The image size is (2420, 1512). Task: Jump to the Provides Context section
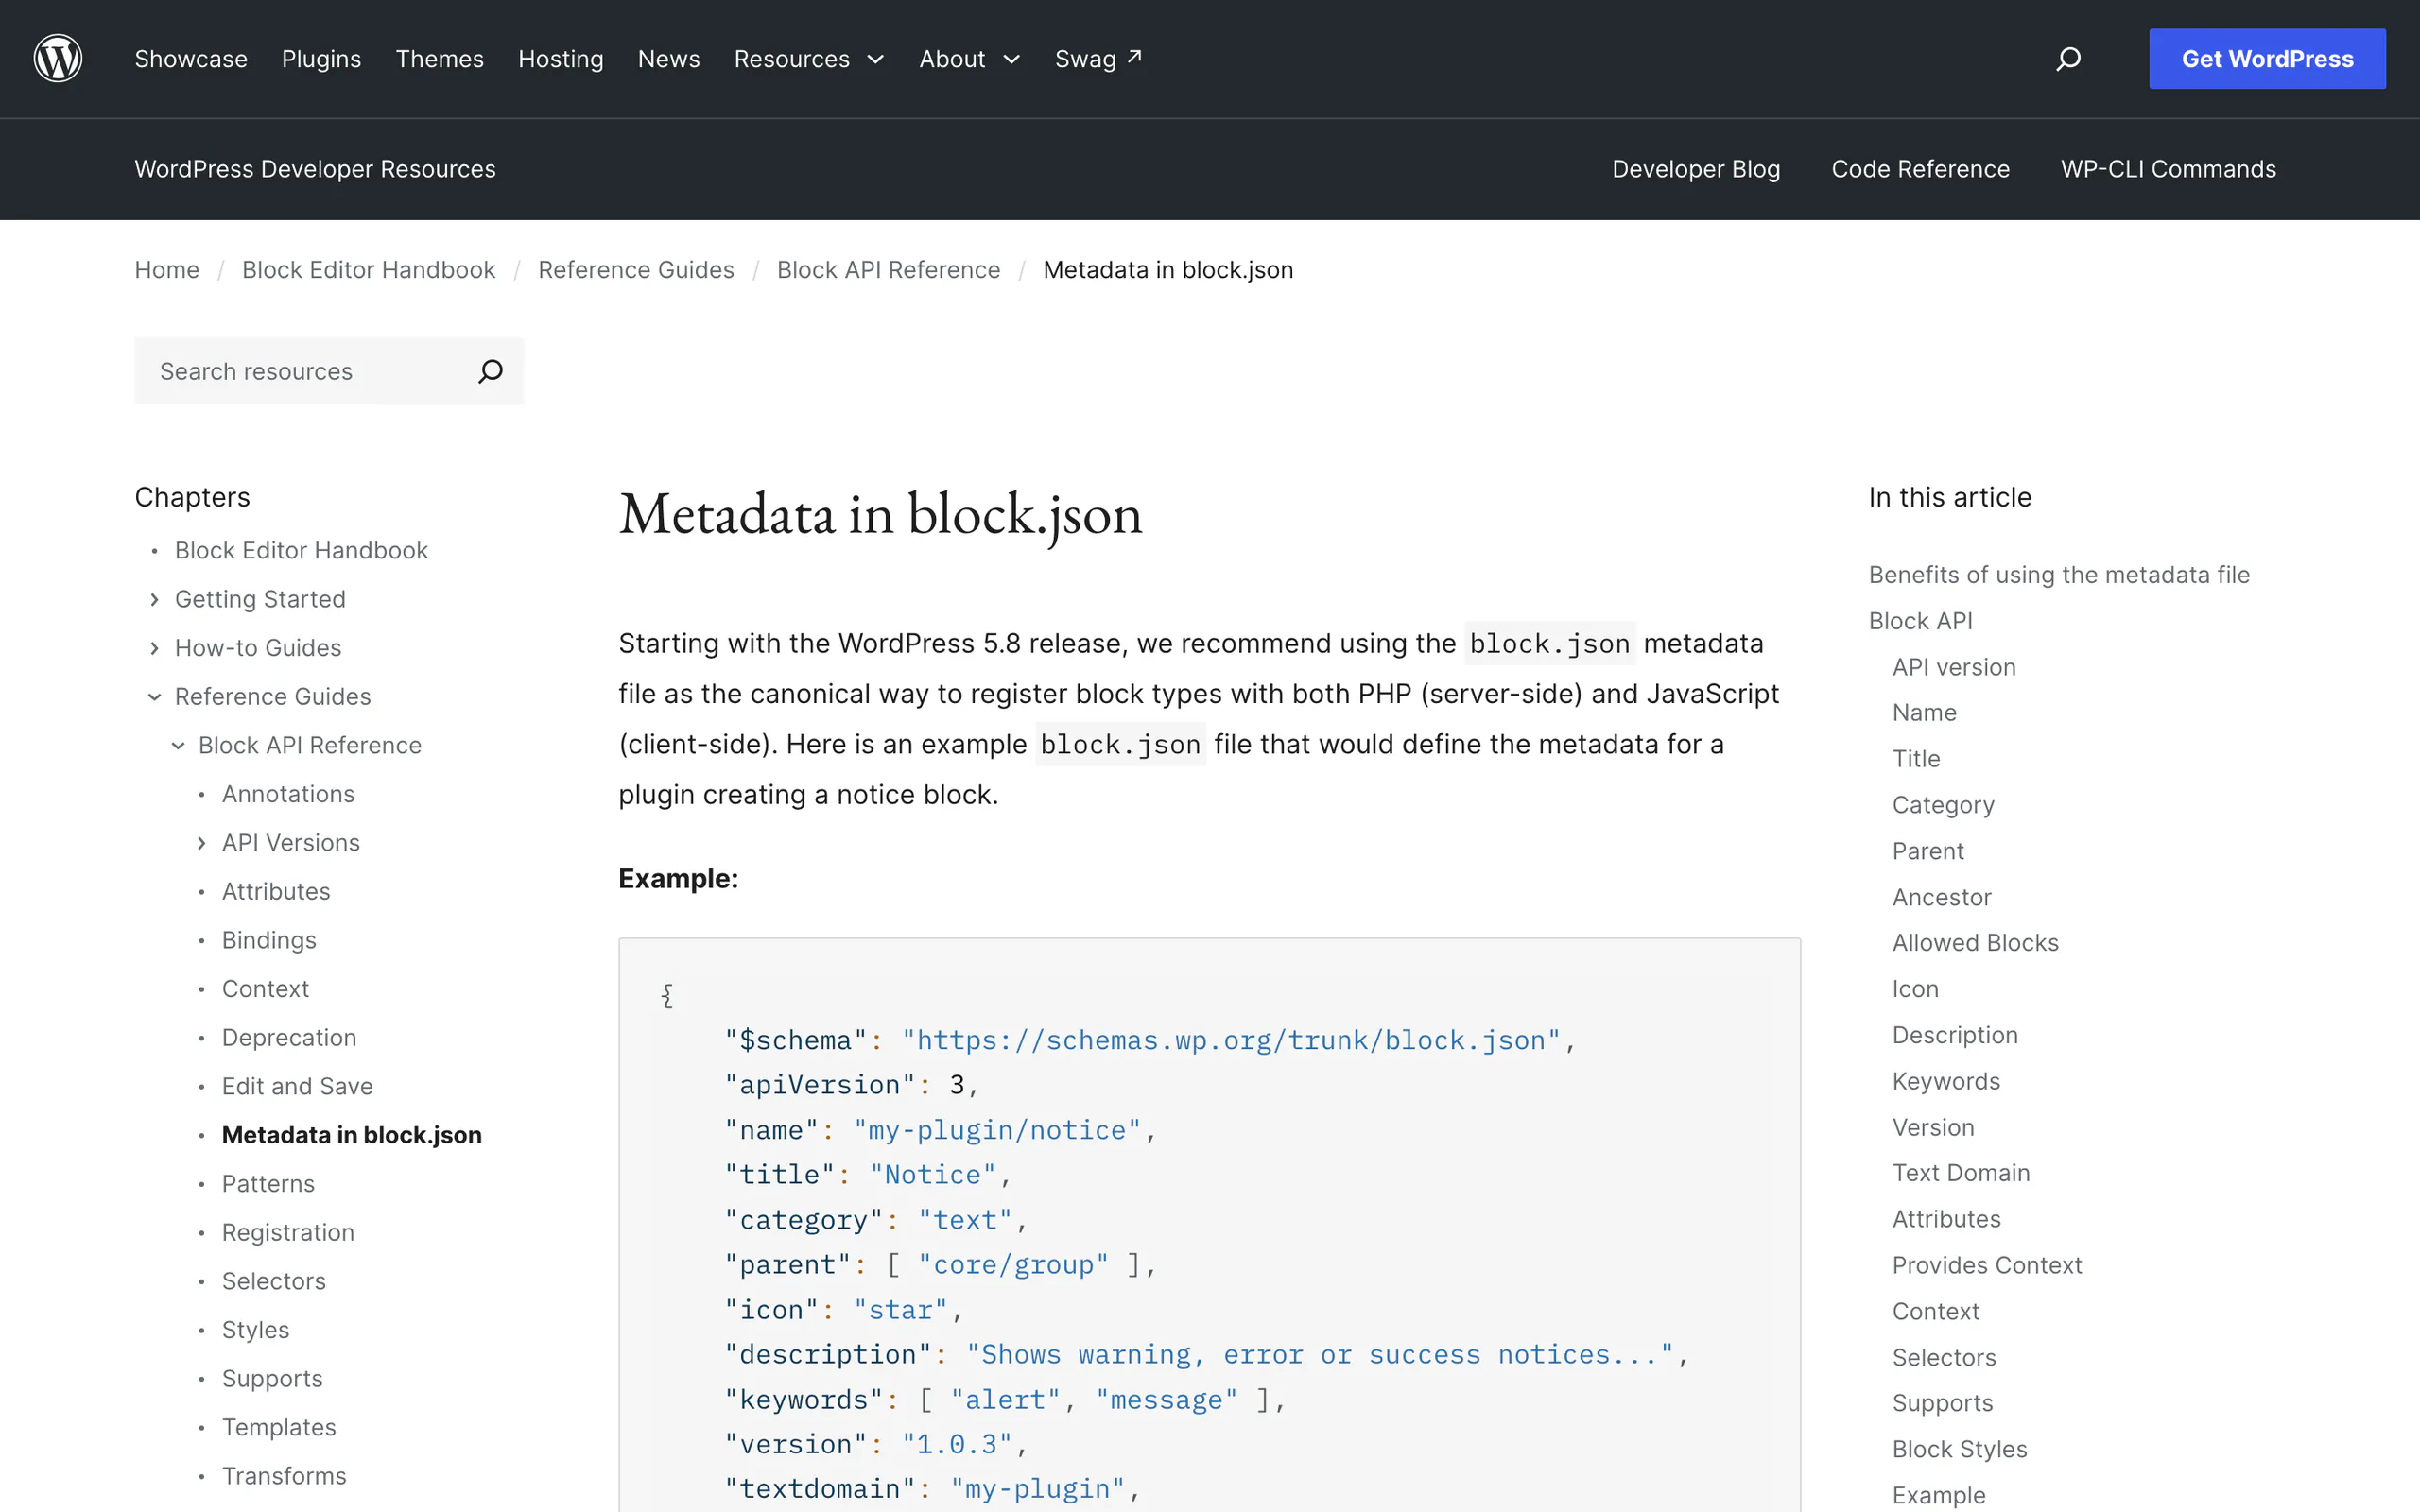click(x=1987, y=1265)
